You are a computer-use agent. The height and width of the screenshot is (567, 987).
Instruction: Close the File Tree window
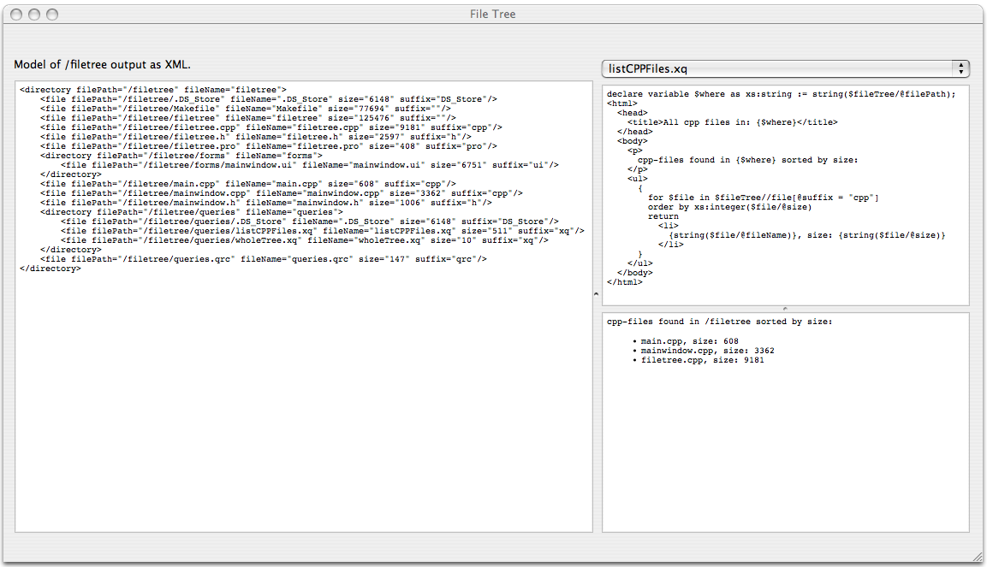[18, 15]
